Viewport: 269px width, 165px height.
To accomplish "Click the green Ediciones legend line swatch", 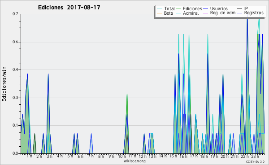I will pos(178,9).
